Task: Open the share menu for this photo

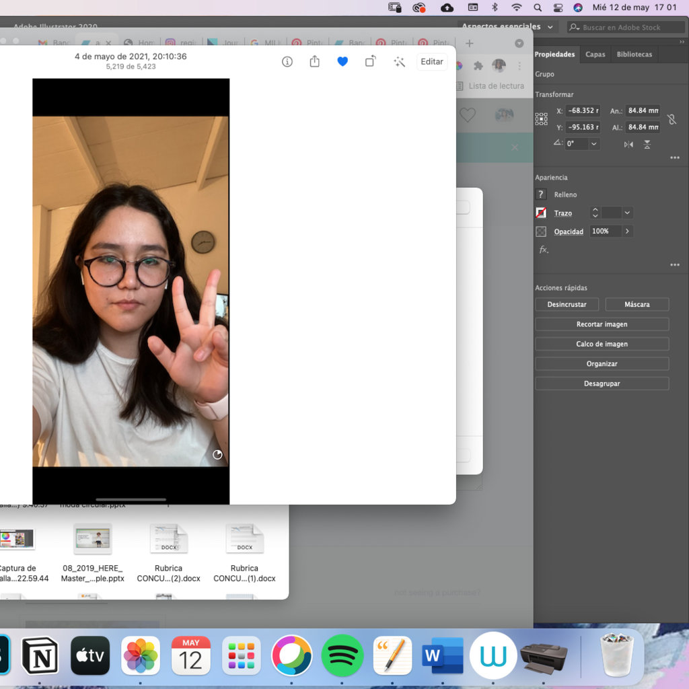Action: [x=314, y=62]
